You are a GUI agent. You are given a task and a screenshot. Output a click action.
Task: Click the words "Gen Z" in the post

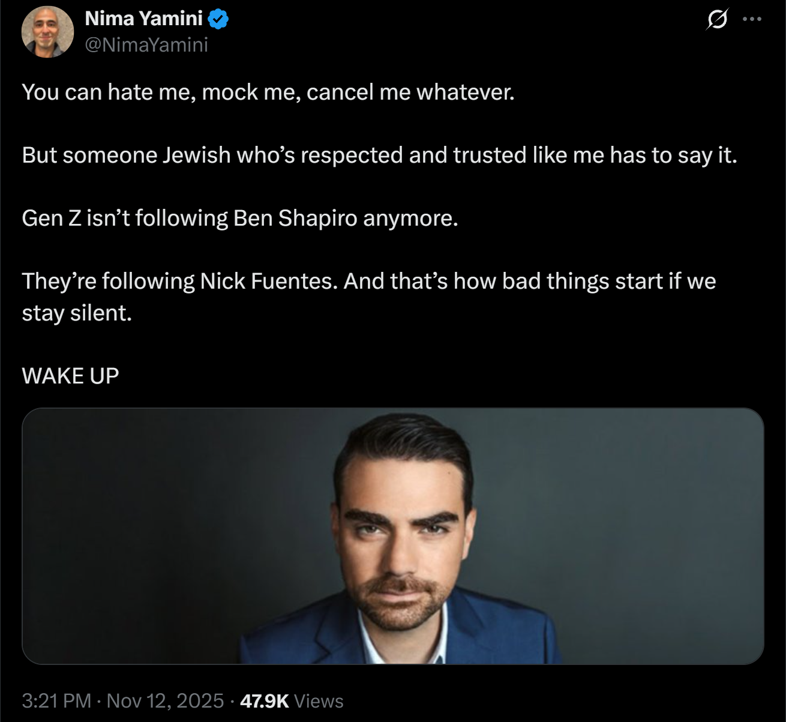[51, 218]
